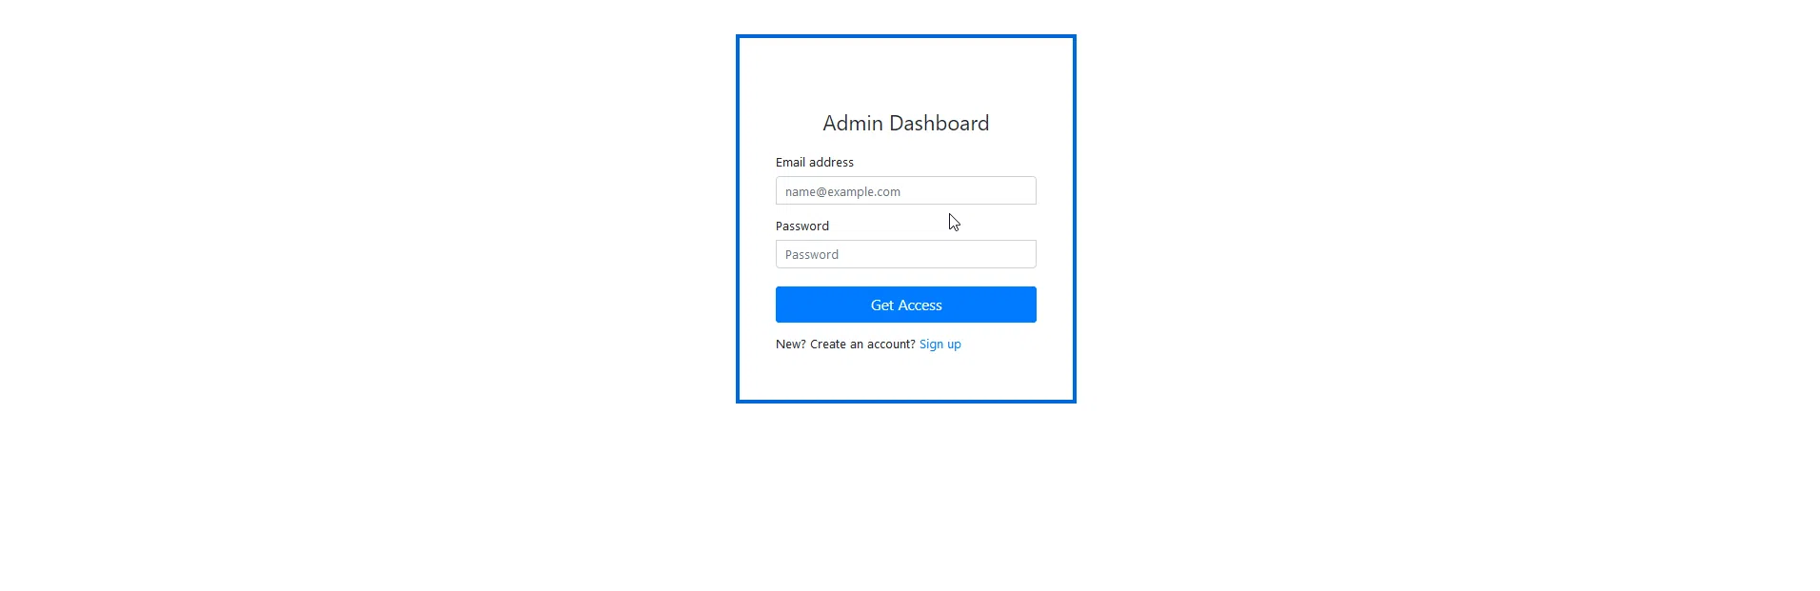Activate the textbox beneath the Password label
Image resolution: width=1820 pixels, height=591 pixels.
[x=905, y=254]
